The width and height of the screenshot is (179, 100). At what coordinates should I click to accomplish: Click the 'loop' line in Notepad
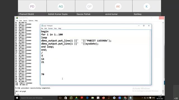point(44,37)
